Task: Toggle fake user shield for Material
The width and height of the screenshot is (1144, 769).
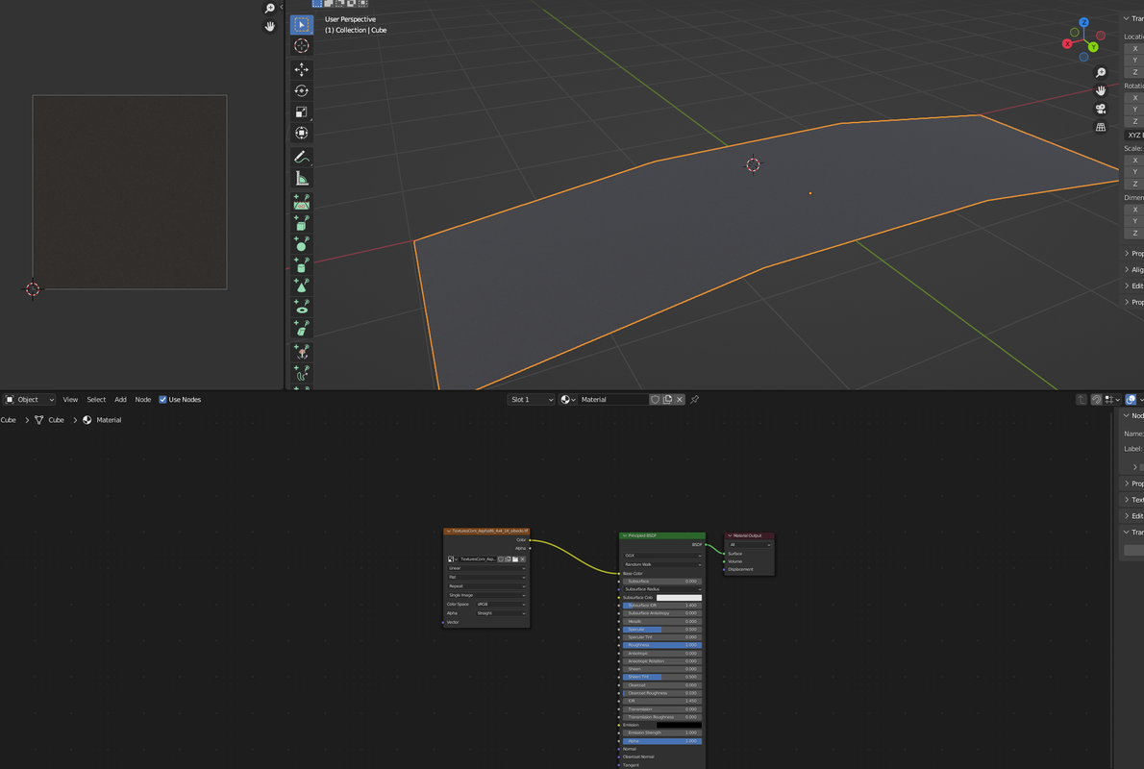Action: (x=655, y=399)
